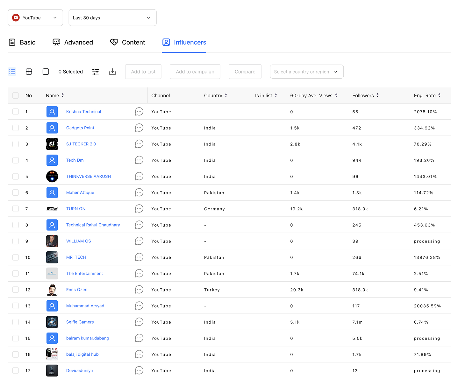Open chat icon for balaji digital hub
The height and width of the screenshot is (378, 451).
[x=139, y=354]
